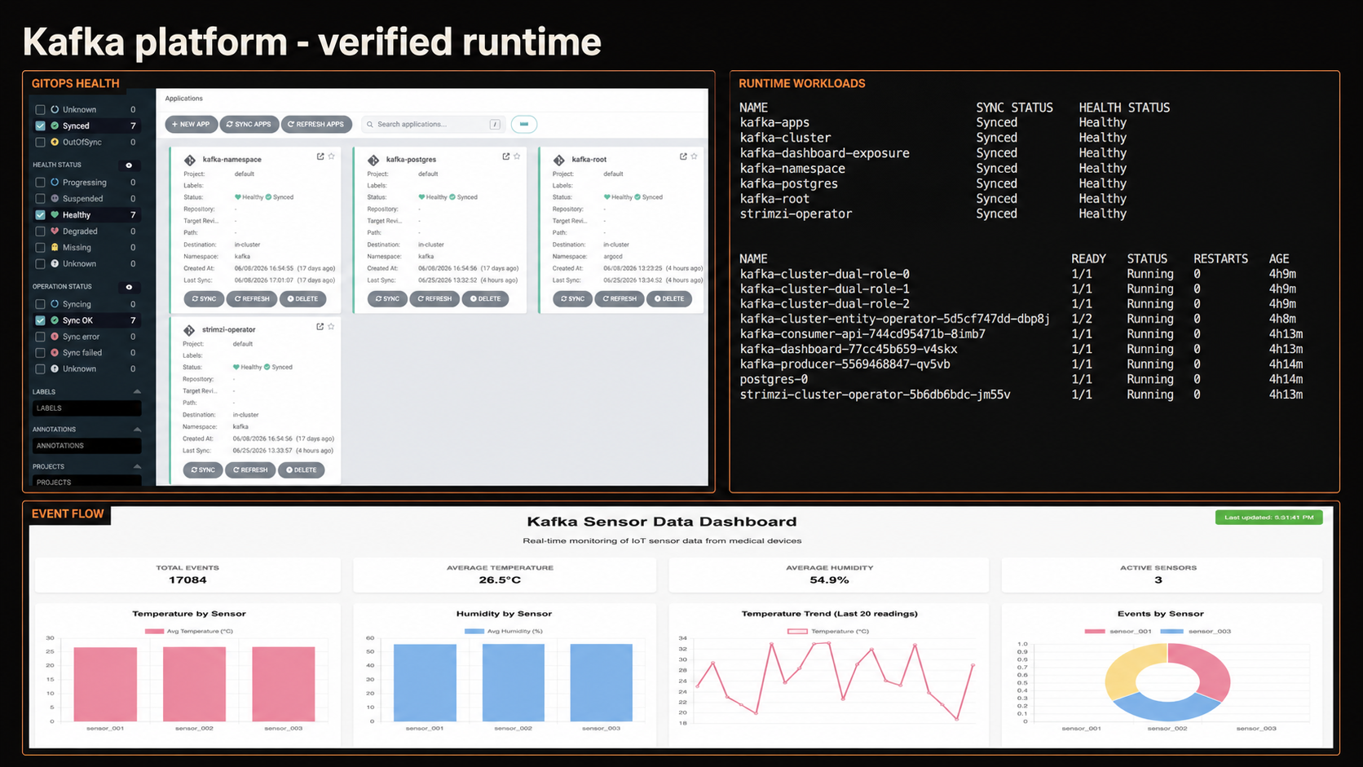
Task: Click the kafka-root app logo icon
Action: (559, 160)
